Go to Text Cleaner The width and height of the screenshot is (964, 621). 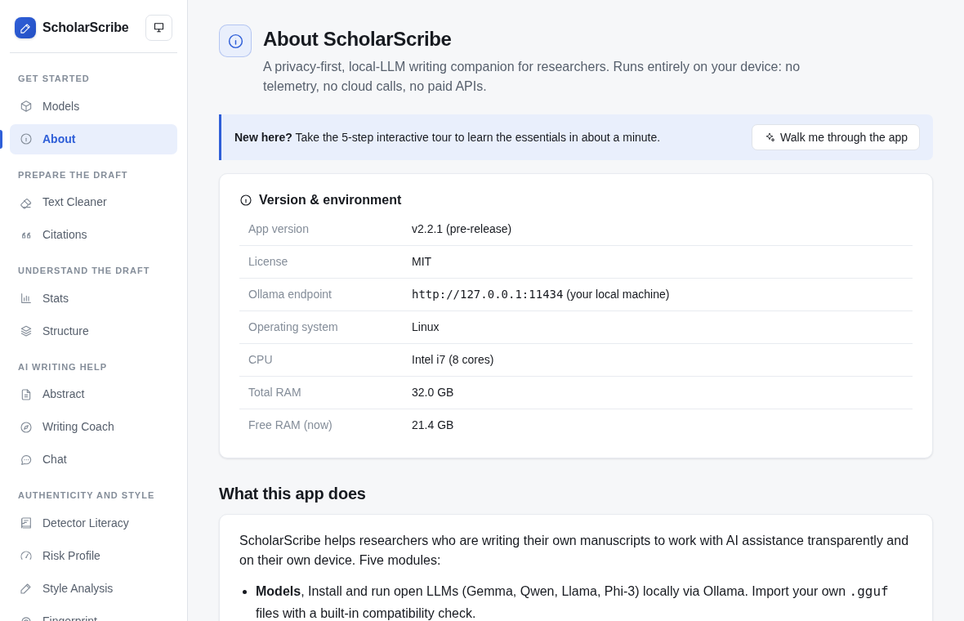[x=93, y=203]
